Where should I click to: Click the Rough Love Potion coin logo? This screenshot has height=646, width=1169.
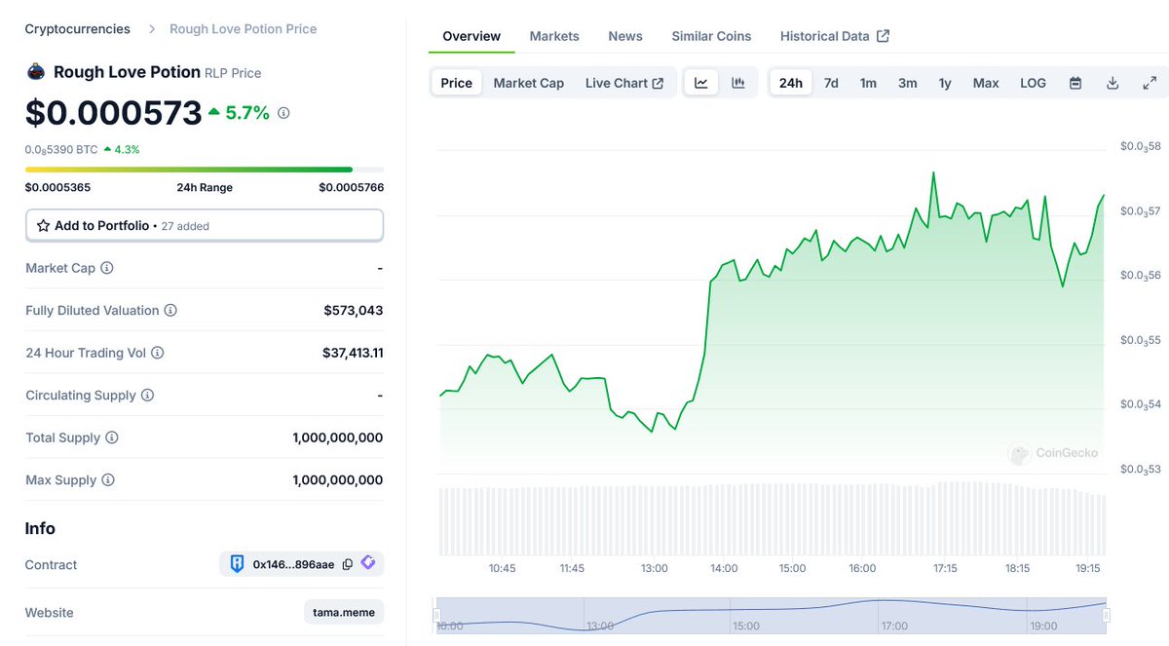[x=36, y=72]
